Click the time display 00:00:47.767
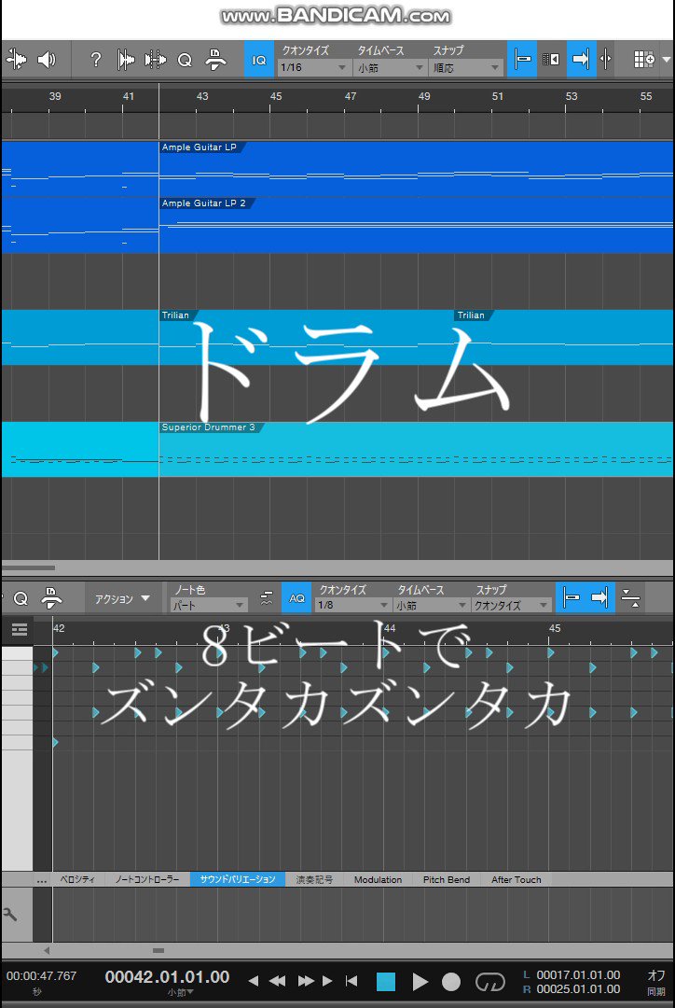Screen dimensions: 675x1008 click(x=41, y=976)
